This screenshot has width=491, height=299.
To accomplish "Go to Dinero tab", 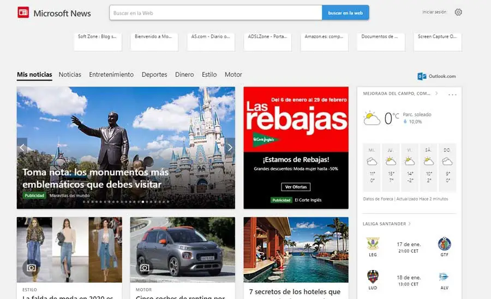I will [x=184, y=75].
